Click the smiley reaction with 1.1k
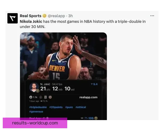This screenshot has height=131, width=164. click(x=33, y=97)
